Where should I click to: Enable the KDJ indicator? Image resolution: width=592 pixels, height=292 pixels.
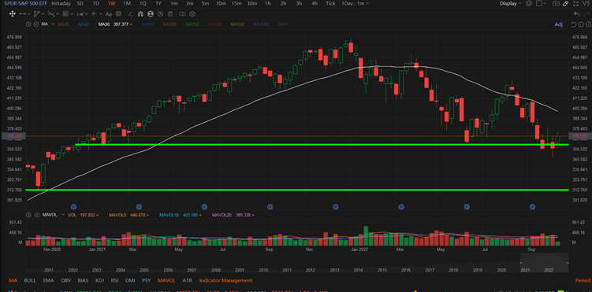tap(99, 280)
